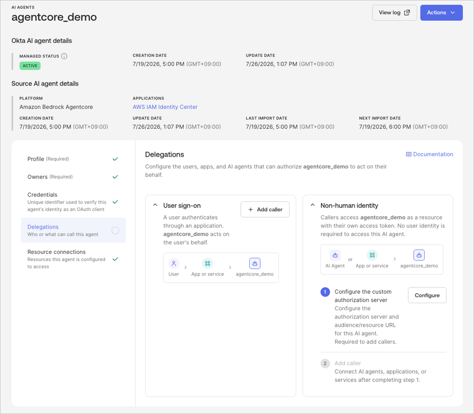Click the Documentation book icon
Viewport: 474px width, 414px height.
(409, 154)
